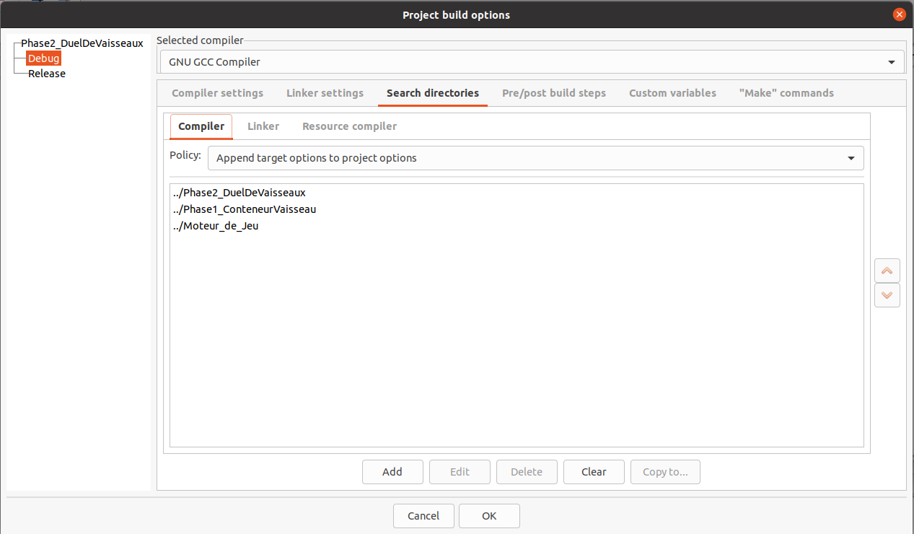The image size is (914, 534).
Task: Switch to Resource compiler sub-tab
Action: [349, 126]
